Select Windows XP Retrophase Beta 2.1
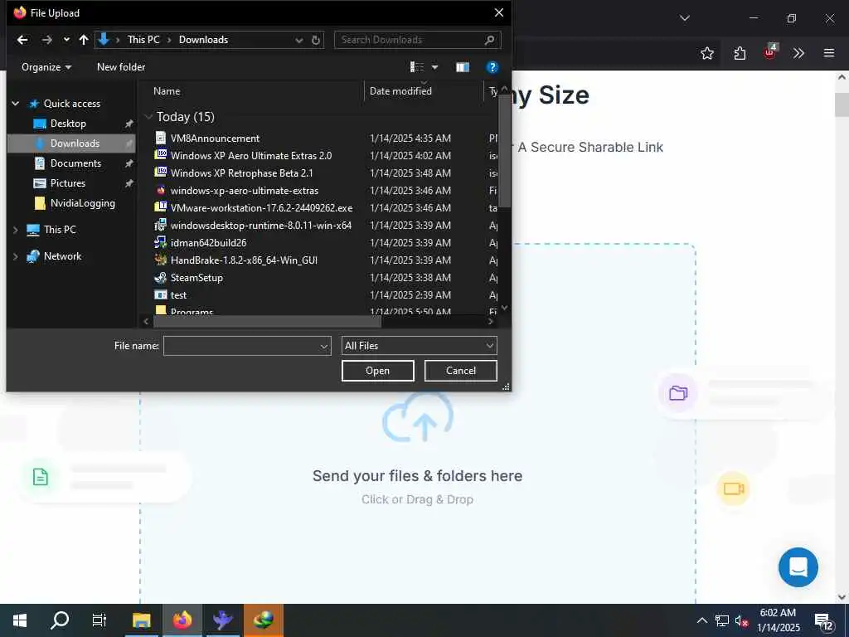The height and width of the screenshot is (637, 849). 241,173
